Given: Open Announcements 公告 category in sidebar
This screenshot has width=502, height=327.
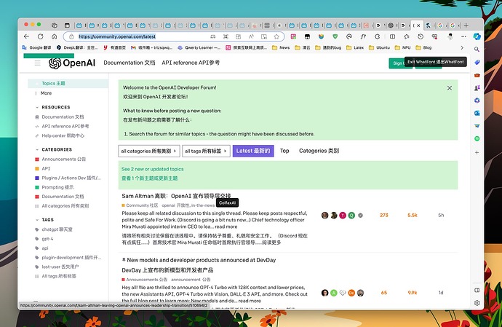Looking at the screenshot, I should [x=64, y=159].
